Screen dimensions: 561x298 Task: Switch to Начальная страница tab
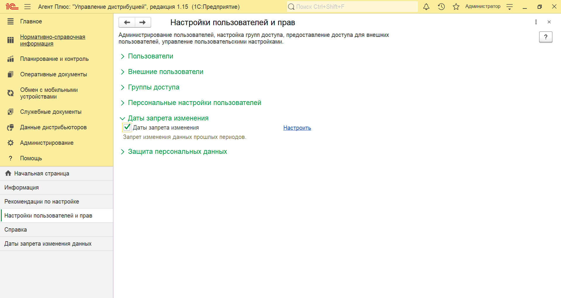(56, 173)
